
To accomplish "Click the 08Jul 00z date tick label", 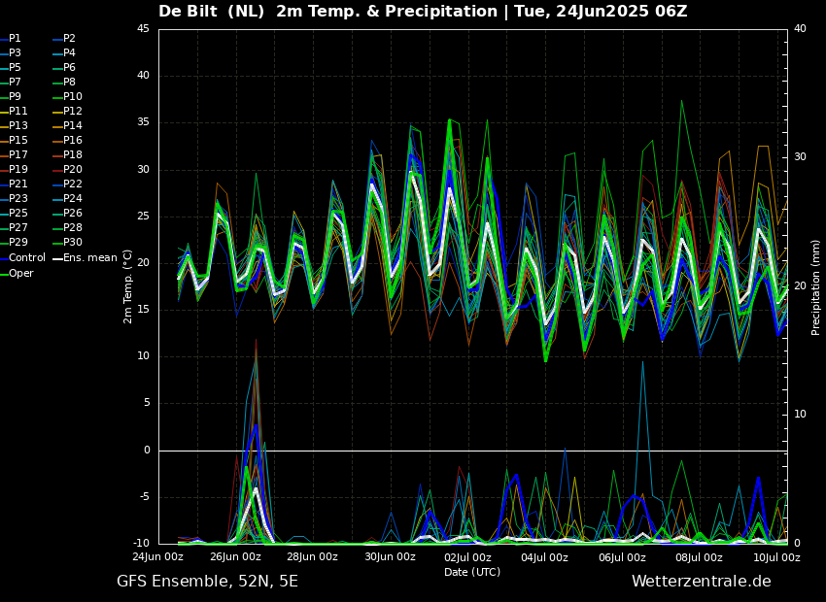I will [699, 557].
